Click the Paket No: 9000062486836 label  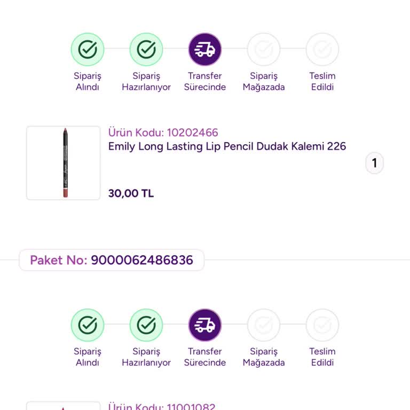click(112, 261)
